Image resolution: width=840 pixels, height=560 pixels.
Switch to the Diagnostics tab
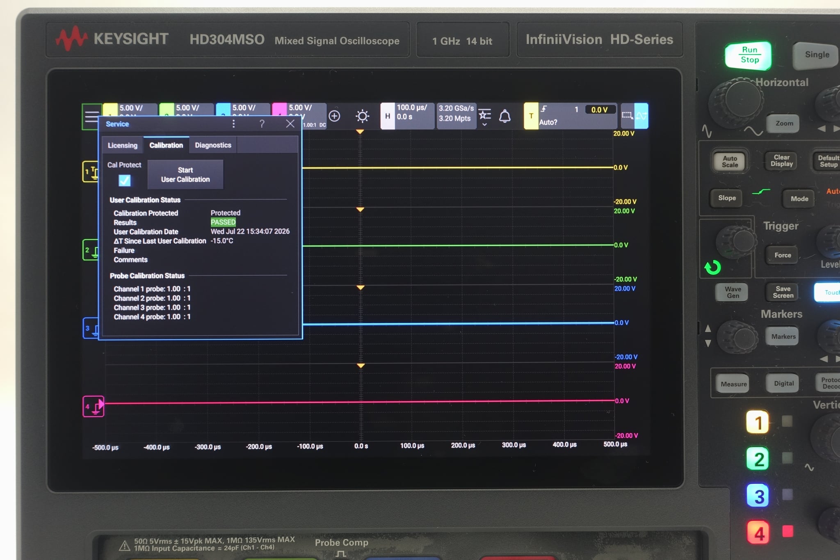[213, 145]
